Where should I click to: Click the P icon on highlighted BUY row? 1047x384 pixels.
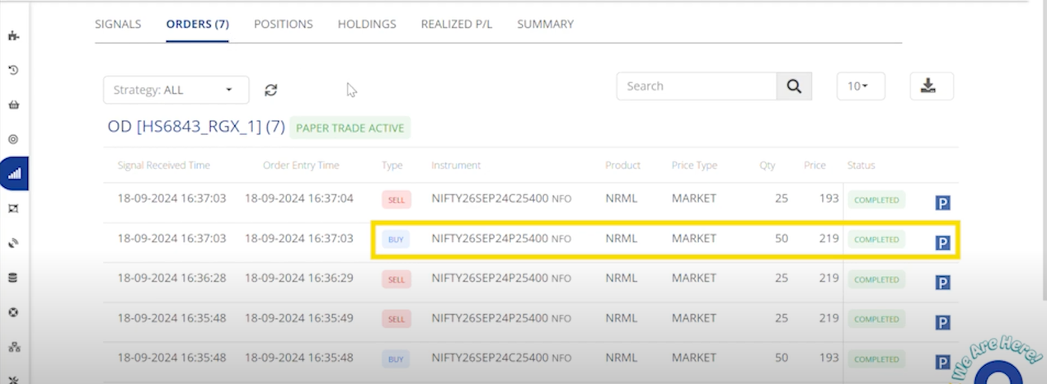[942, 242]
